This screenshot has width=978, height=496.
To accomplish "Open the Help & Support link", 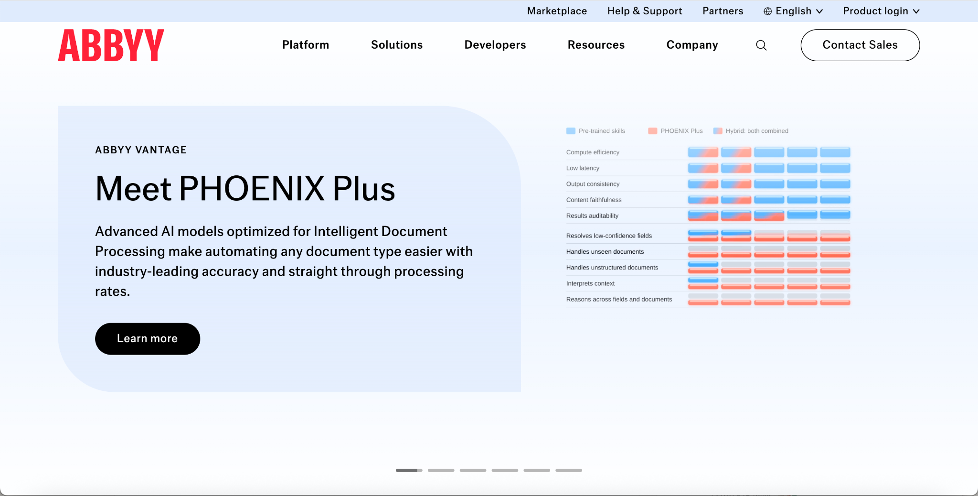I will coord(645,11).
